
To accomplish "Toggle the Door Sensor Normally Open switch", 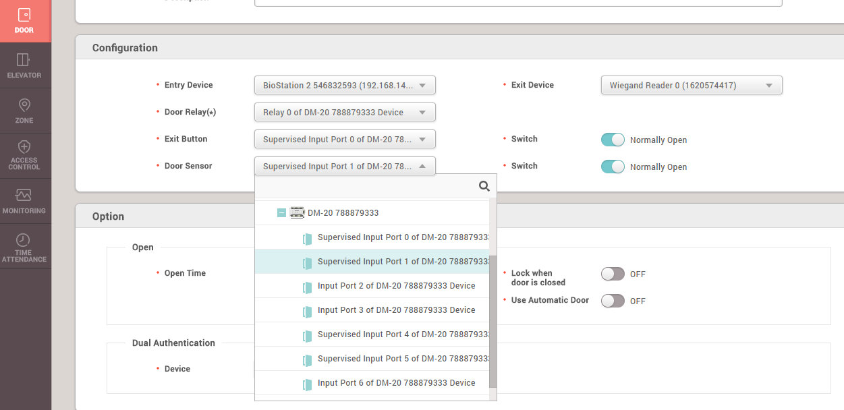I will coord(613,167).
